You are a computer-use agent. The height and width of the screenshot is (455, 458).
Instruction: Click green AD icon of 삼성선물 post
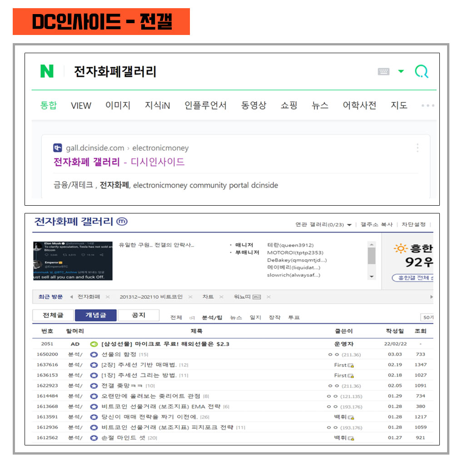click(x=94, y=344)
